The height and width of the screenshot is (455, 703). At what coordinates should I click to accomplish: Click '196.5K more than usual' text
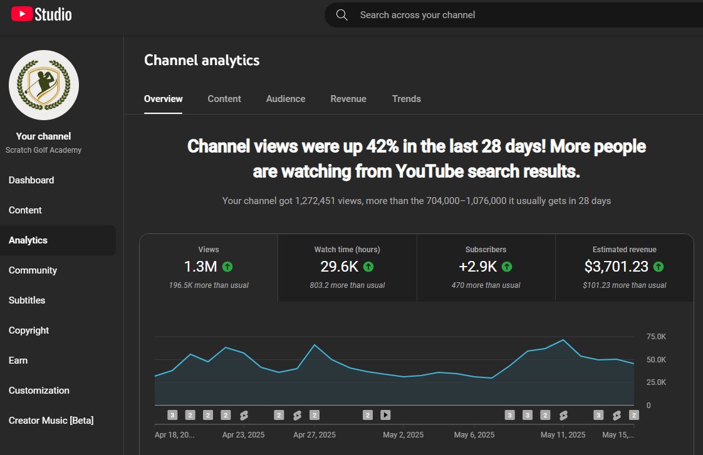coord(209,285)
